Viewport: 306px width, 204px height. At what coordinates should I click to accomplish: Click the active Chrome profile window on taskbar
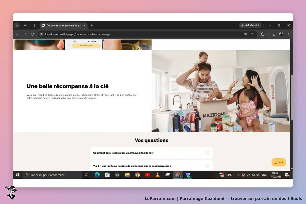(x=178, y=175)
